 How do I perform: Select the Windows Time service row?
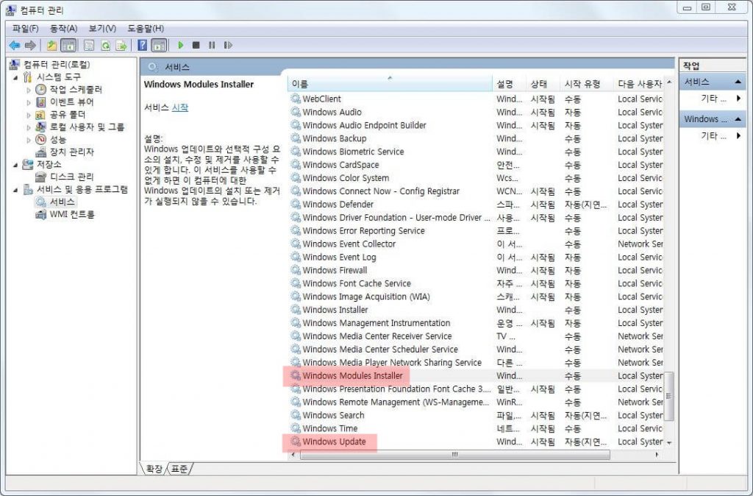(x=477, y=428)
